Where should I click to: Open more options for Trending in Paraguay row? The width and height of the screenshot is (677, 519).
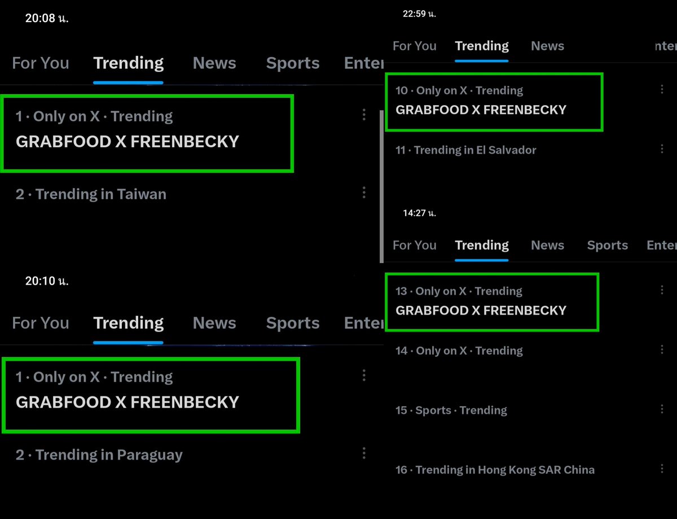364,453
